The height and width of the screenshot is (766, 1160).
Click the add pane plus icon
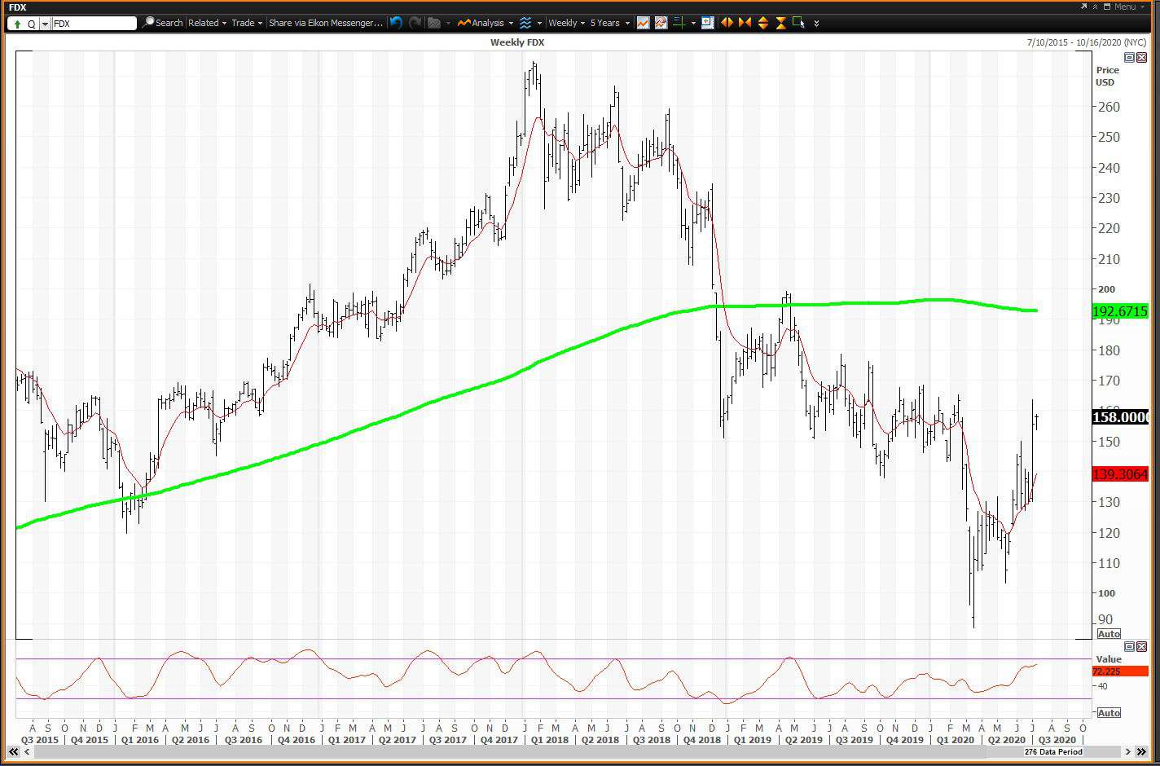click(707, 23)
